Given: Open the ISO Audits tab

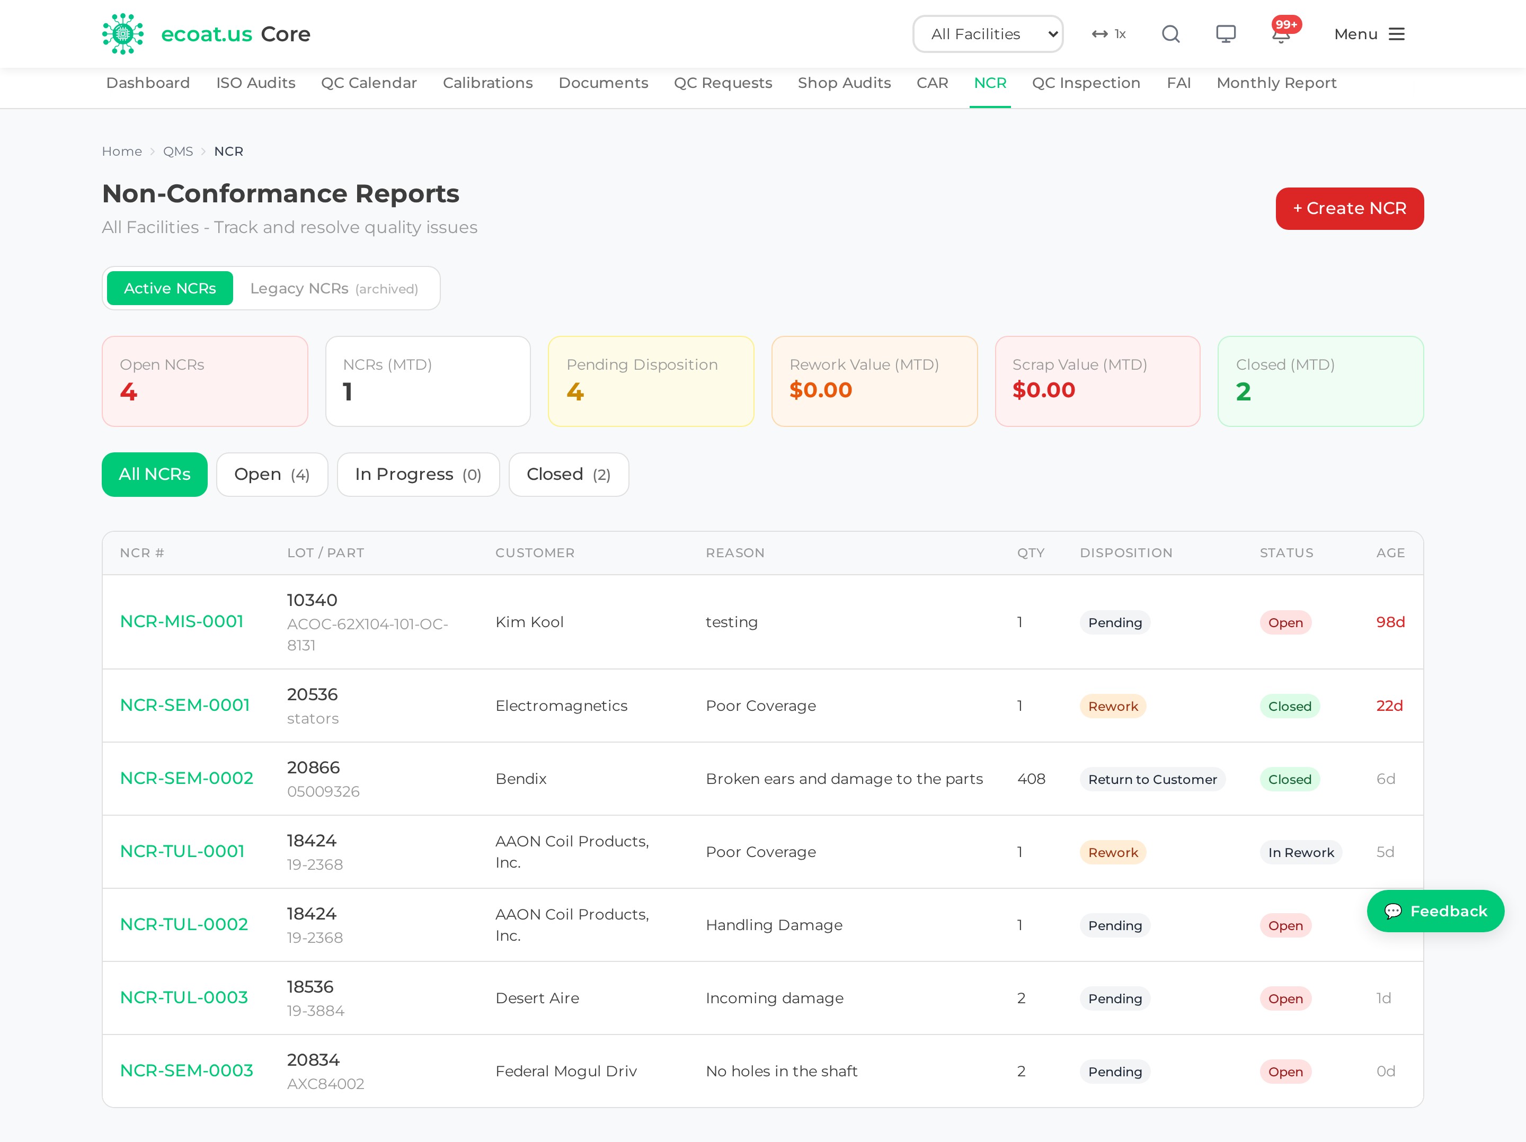Looking at the screenshot, I should (x=256, y=83).
